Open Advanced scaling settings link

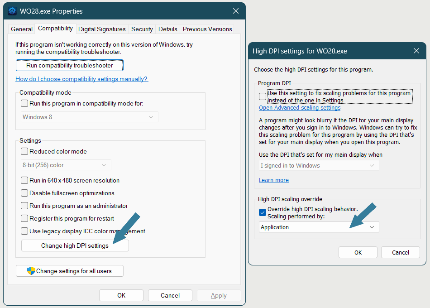[x=300, y=108]
